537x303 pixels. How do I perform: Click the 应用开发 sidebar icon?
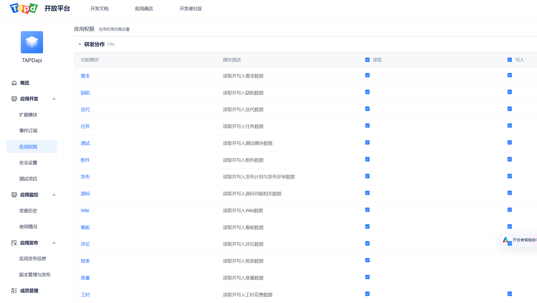click(x=14, y=99)
